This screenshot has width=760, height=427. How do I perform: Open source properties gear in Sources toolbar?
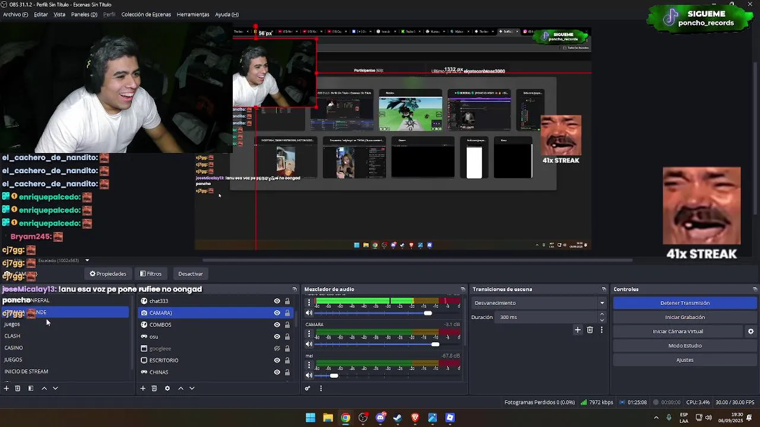click(x=167, y=388)
